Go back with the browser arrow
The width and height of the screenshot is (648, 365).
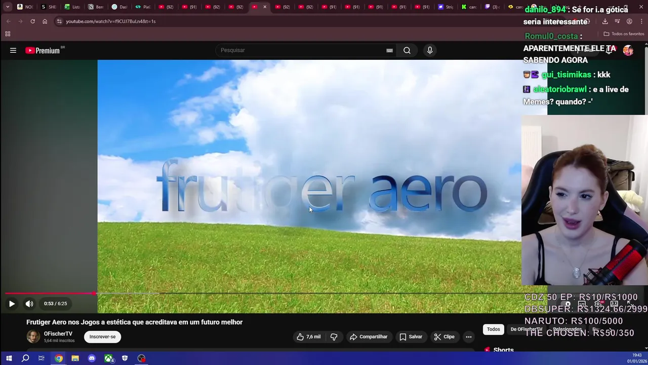8,21
